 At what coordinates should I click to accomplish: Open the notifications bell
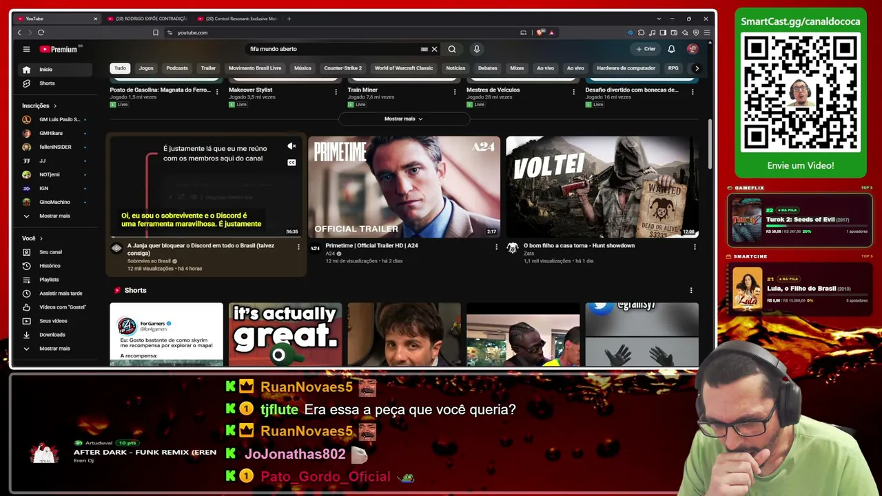[671, 49]
